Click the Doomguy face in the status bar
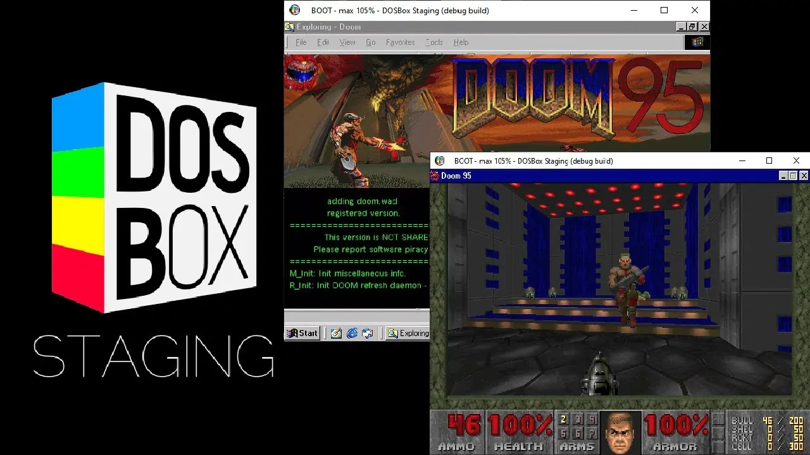 coord(620,432)
